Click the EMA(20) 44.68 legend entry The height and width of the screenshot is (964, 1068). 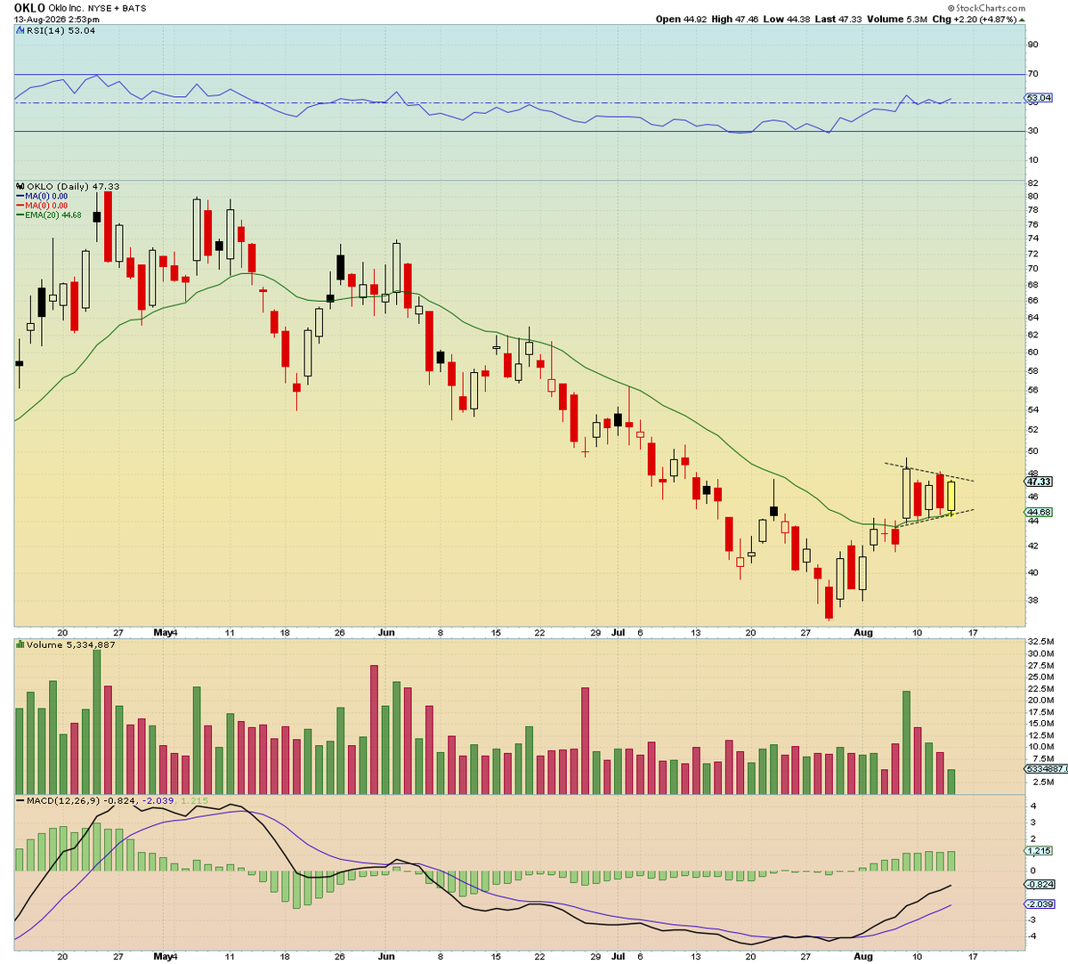[53, 215]
